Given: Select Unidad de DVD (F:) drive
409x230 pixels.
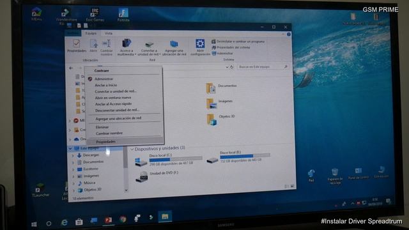Looking at the screenshot, I should [157, 176].
